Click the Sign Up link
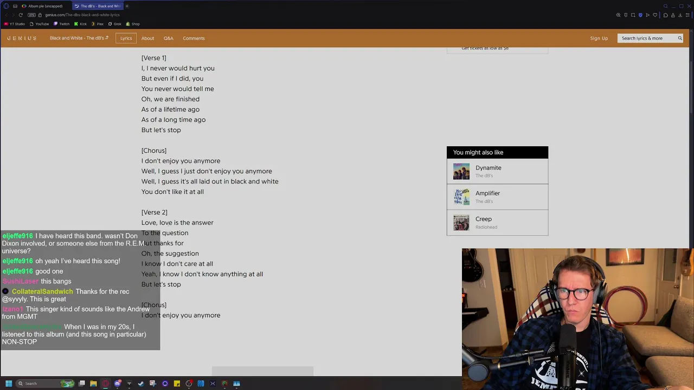The width and height of the screenshot is (694, 390). (x=599, y=38)
